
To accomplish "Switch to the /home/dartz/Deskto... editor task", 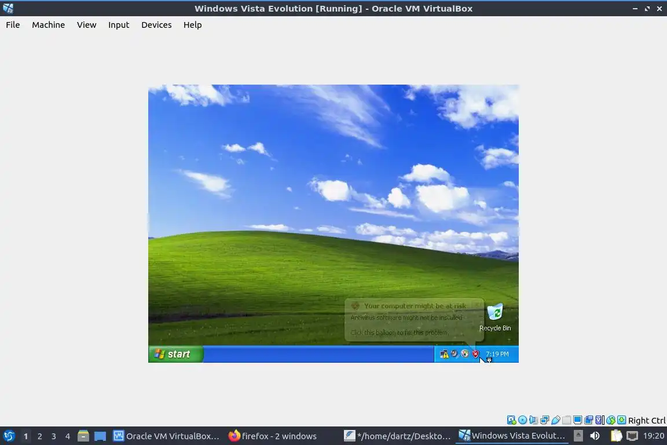I will [397, 436].
